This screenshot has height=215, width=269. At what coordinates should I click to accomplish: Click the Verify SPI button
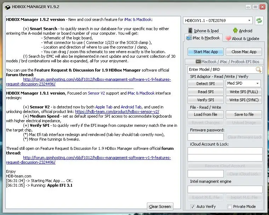(206, 100)
